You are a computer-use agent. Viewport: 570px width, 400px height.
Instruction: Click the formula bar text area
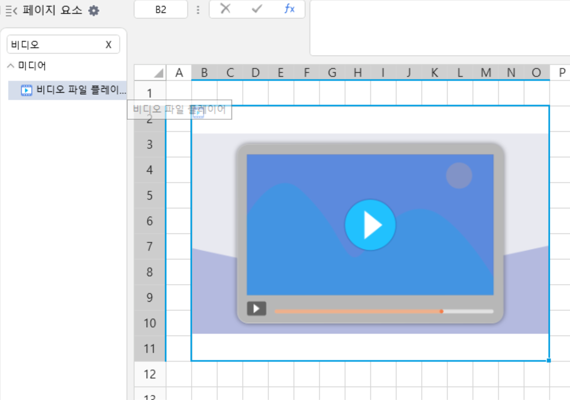(440, 28)
